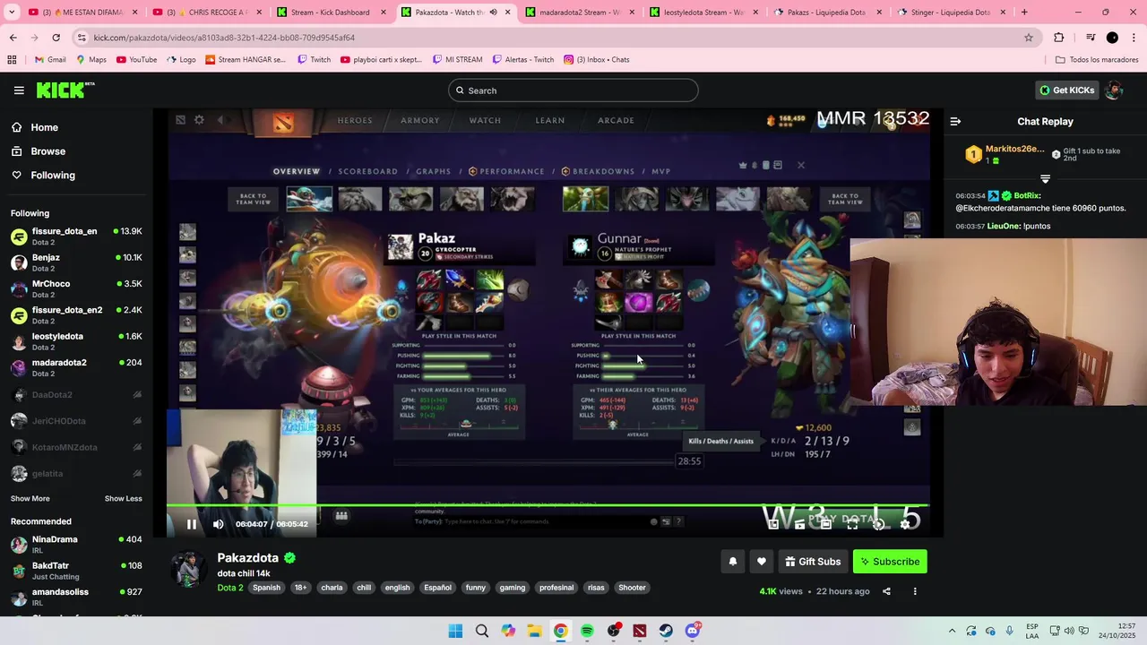Open Benjaz channel in Following
Viewport: 1147px width, 645px height.
pyautogui.click(x=76, y=262)
